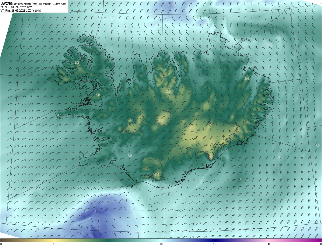Click the 9.0 value off the south coast

(202, 181)
